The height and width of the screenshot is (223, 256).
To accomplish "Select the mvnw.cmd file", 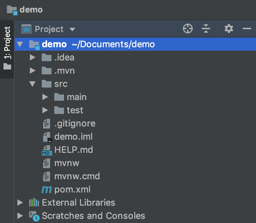I will (77, 176).
